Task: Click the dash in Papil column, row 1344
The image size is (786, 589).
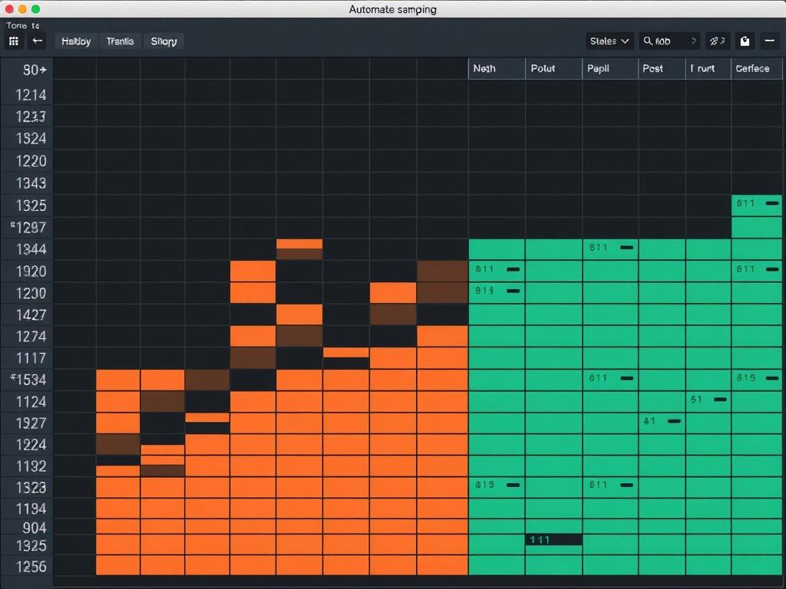Action: pos(626,248)
